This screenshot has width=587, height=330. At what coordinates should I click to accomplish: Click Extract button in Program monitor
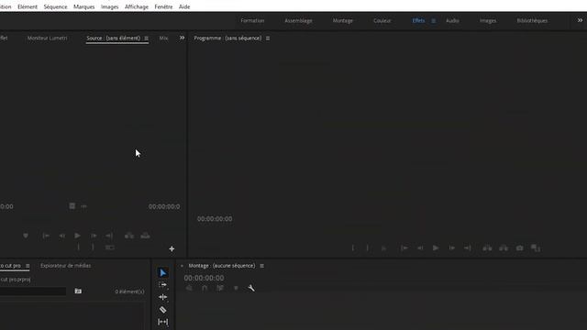tap(504, 248)
